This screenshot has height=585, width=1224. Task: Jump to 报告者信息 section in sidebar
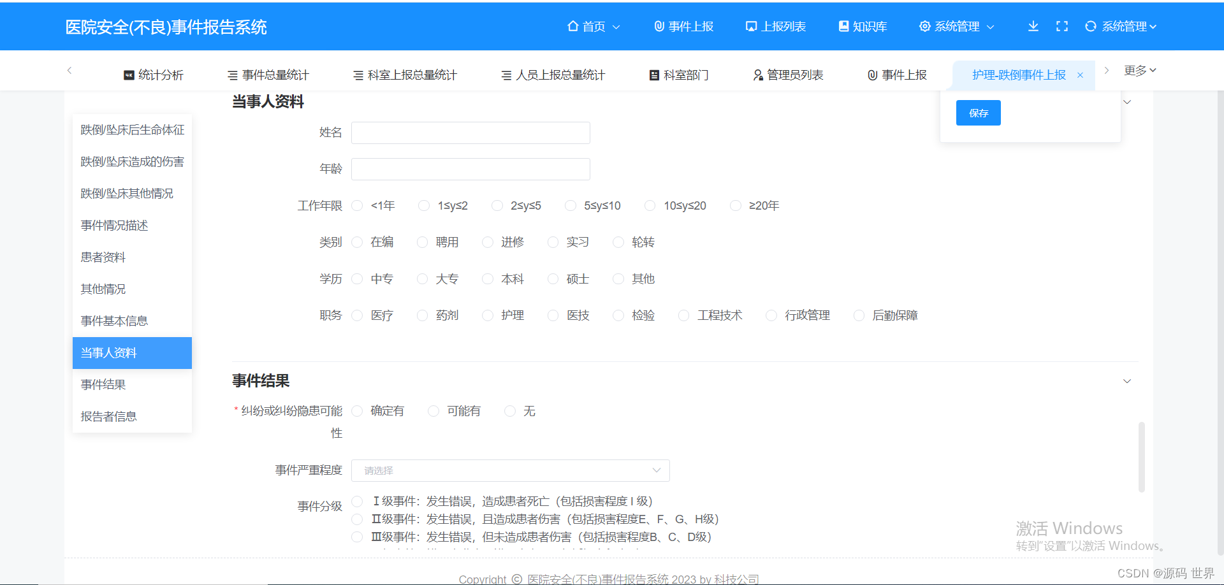(x=132, y=417)
